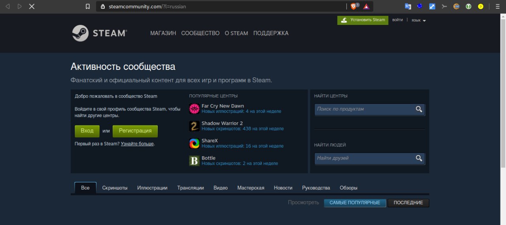Open the О STEAM menu
Screen dimensions: 506x225
236,33
